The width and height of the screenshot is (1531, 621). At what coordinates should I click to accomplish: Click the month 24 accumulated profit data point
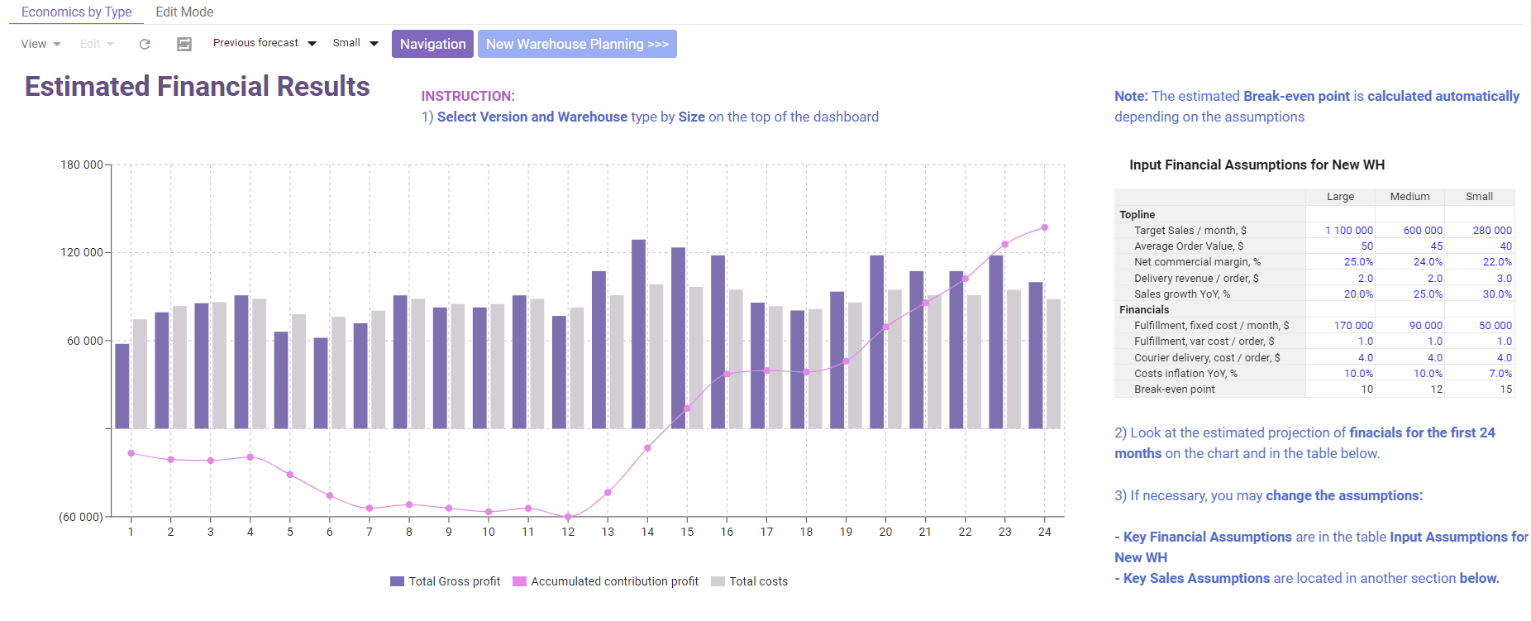click(1045, 227)
